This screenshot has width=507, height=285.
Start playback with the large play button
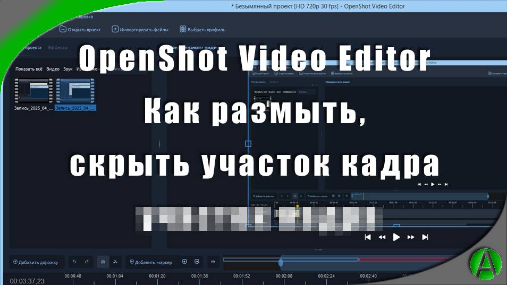pyautogui.click(x=396, y=237)
